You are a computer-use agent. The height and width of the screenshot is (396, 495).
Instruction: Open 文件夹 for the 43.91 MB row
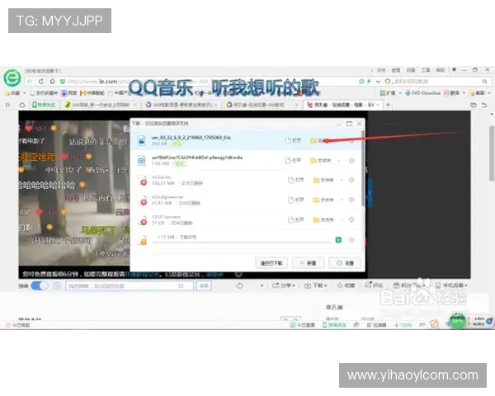click(323, 200)
